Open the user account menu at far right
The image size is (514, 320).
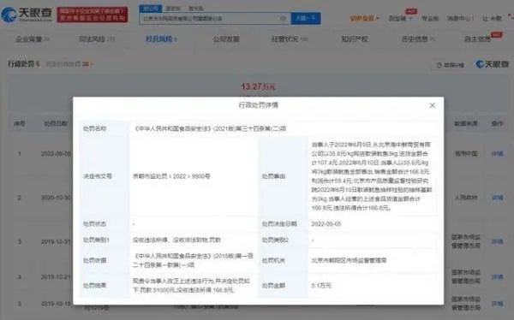point(492,18)
